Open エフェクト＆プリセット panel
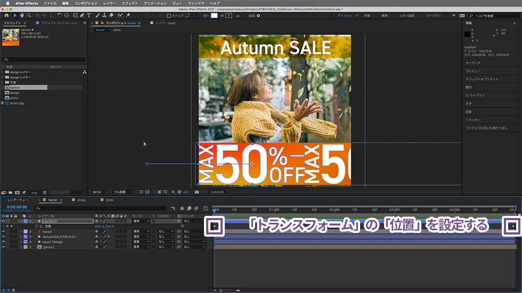522x293 pixels. 482,79
